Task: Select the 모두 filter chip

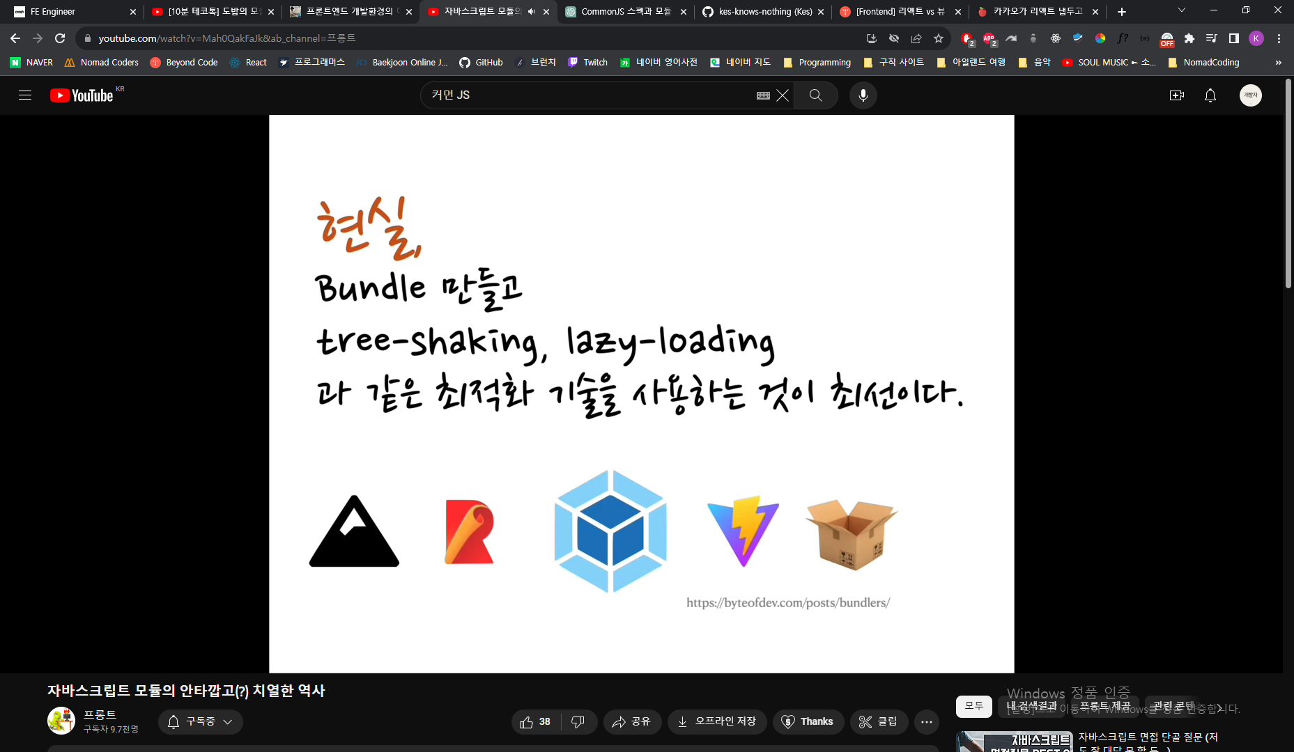Action: [x=973, y=706]
